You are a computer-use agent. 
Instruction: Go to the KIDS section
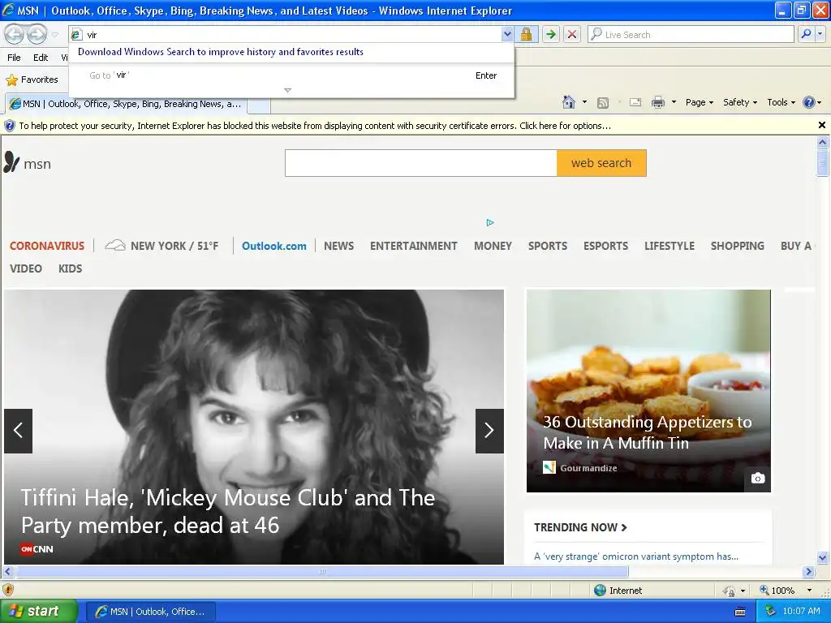[70, 269]
